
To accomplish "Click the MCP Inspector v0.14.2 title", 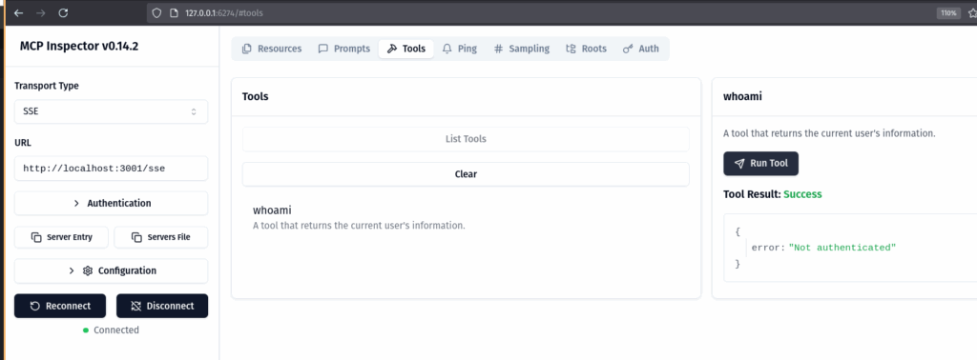I will point(79,46).
